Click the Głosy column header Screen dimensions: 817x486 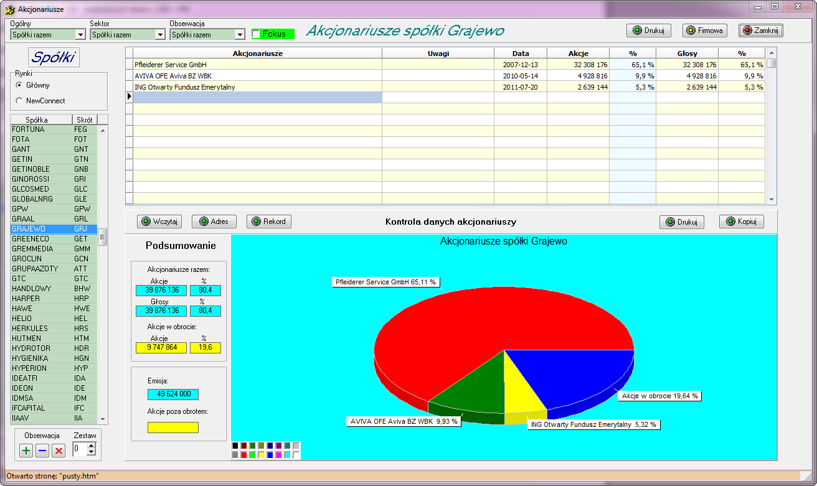coord(687,54)
